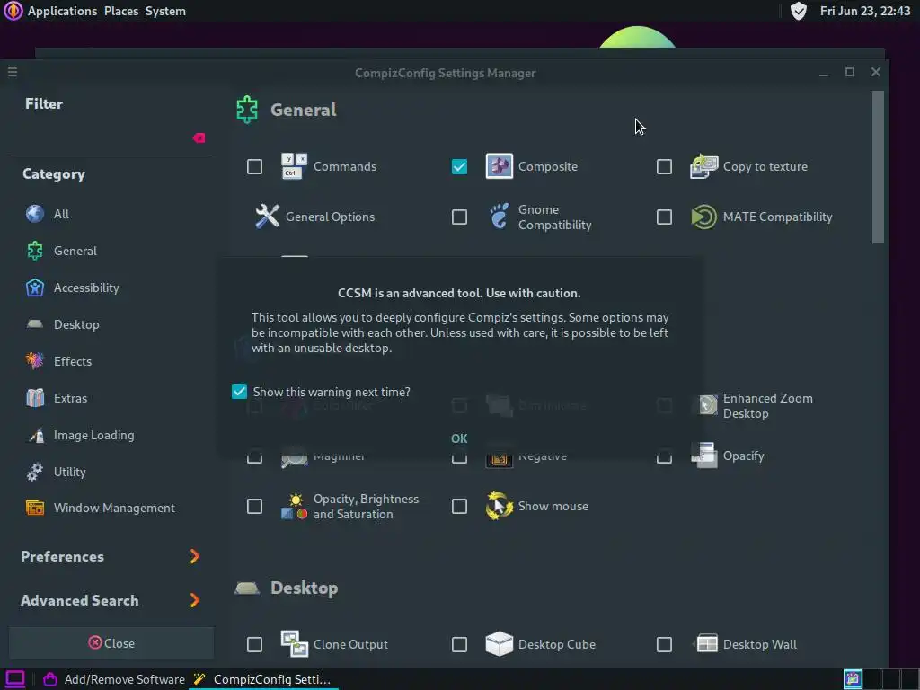
Task: Open MATE Compatibility icon
Action: [x=704, y=217]
